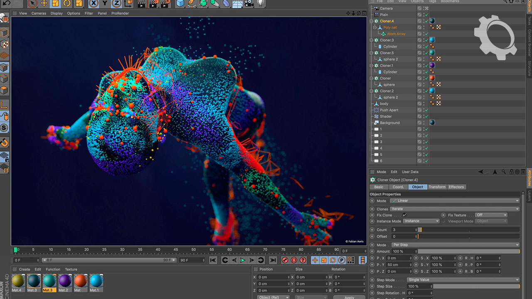This screenshot has width=532, height=299.
Task: Add a Light object from toolbar
Action: click(260, 4)
